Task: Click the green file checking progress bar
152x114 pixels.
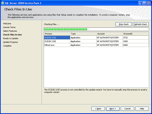Action: pyautogui.click(x=96, y=29)
